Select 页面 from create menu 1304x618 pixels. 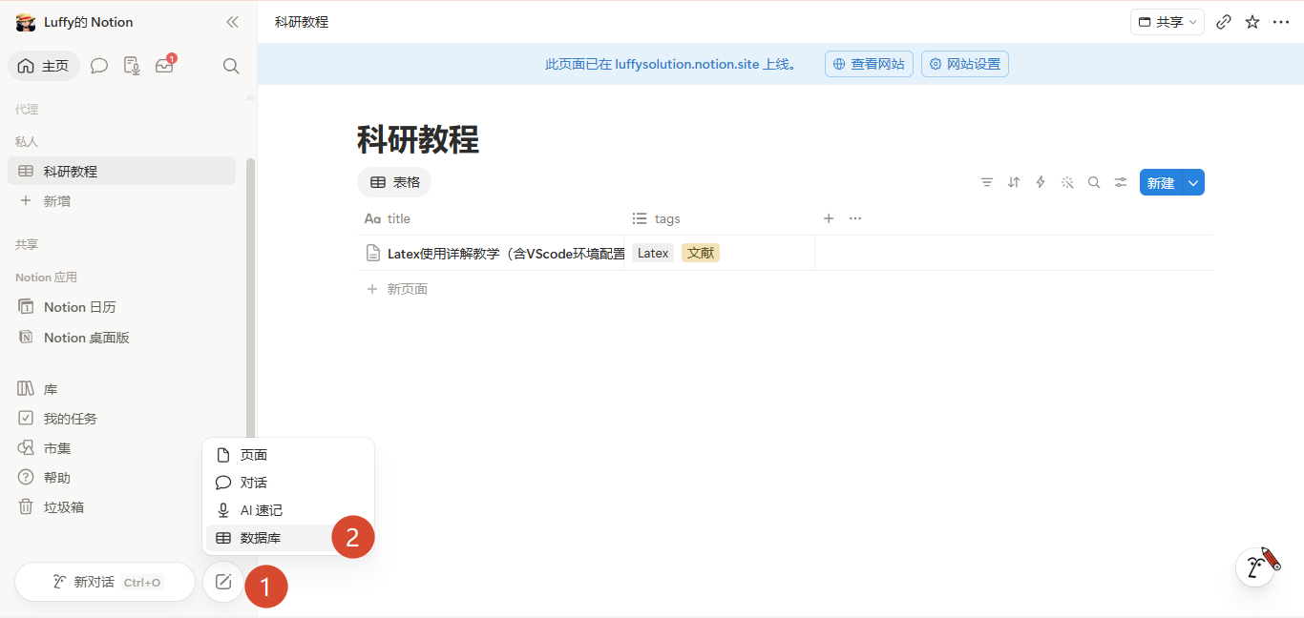[x=288, y=455]
